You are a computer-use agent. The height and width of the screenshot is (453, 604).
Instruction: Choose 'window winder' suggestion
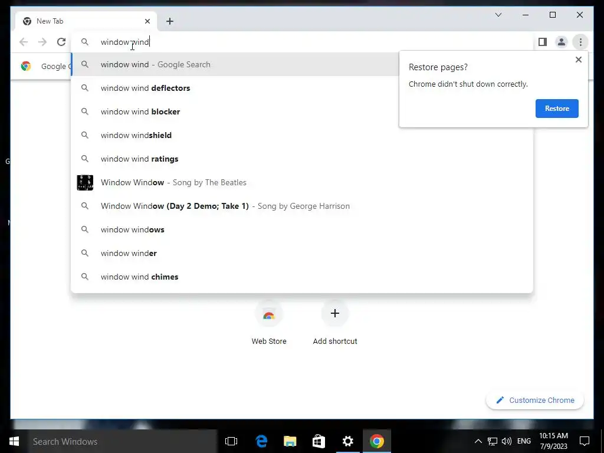[302, 253]
